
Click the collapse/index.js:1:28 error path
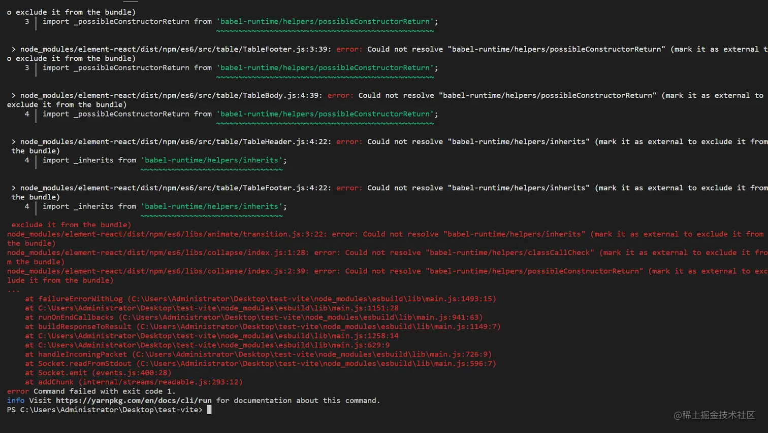tap(158, 252)
